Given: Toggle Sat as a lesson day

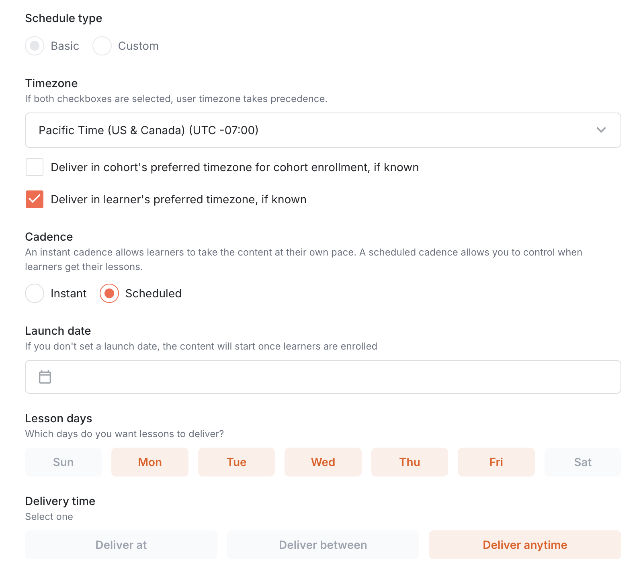Looking at the screenshot, I should 583,462.
